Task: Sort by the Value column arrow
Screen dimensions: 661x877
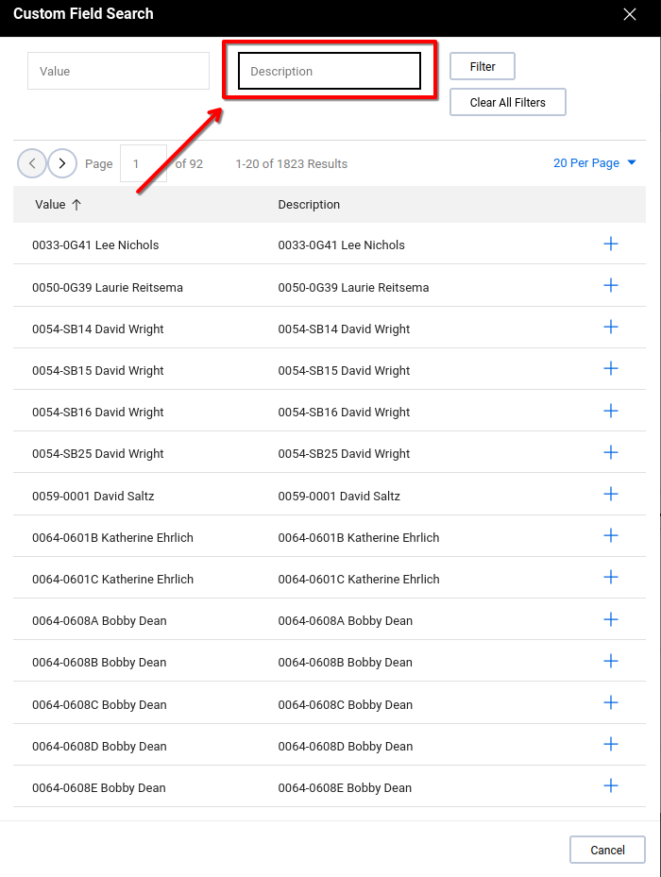Action: click(76, 205)
